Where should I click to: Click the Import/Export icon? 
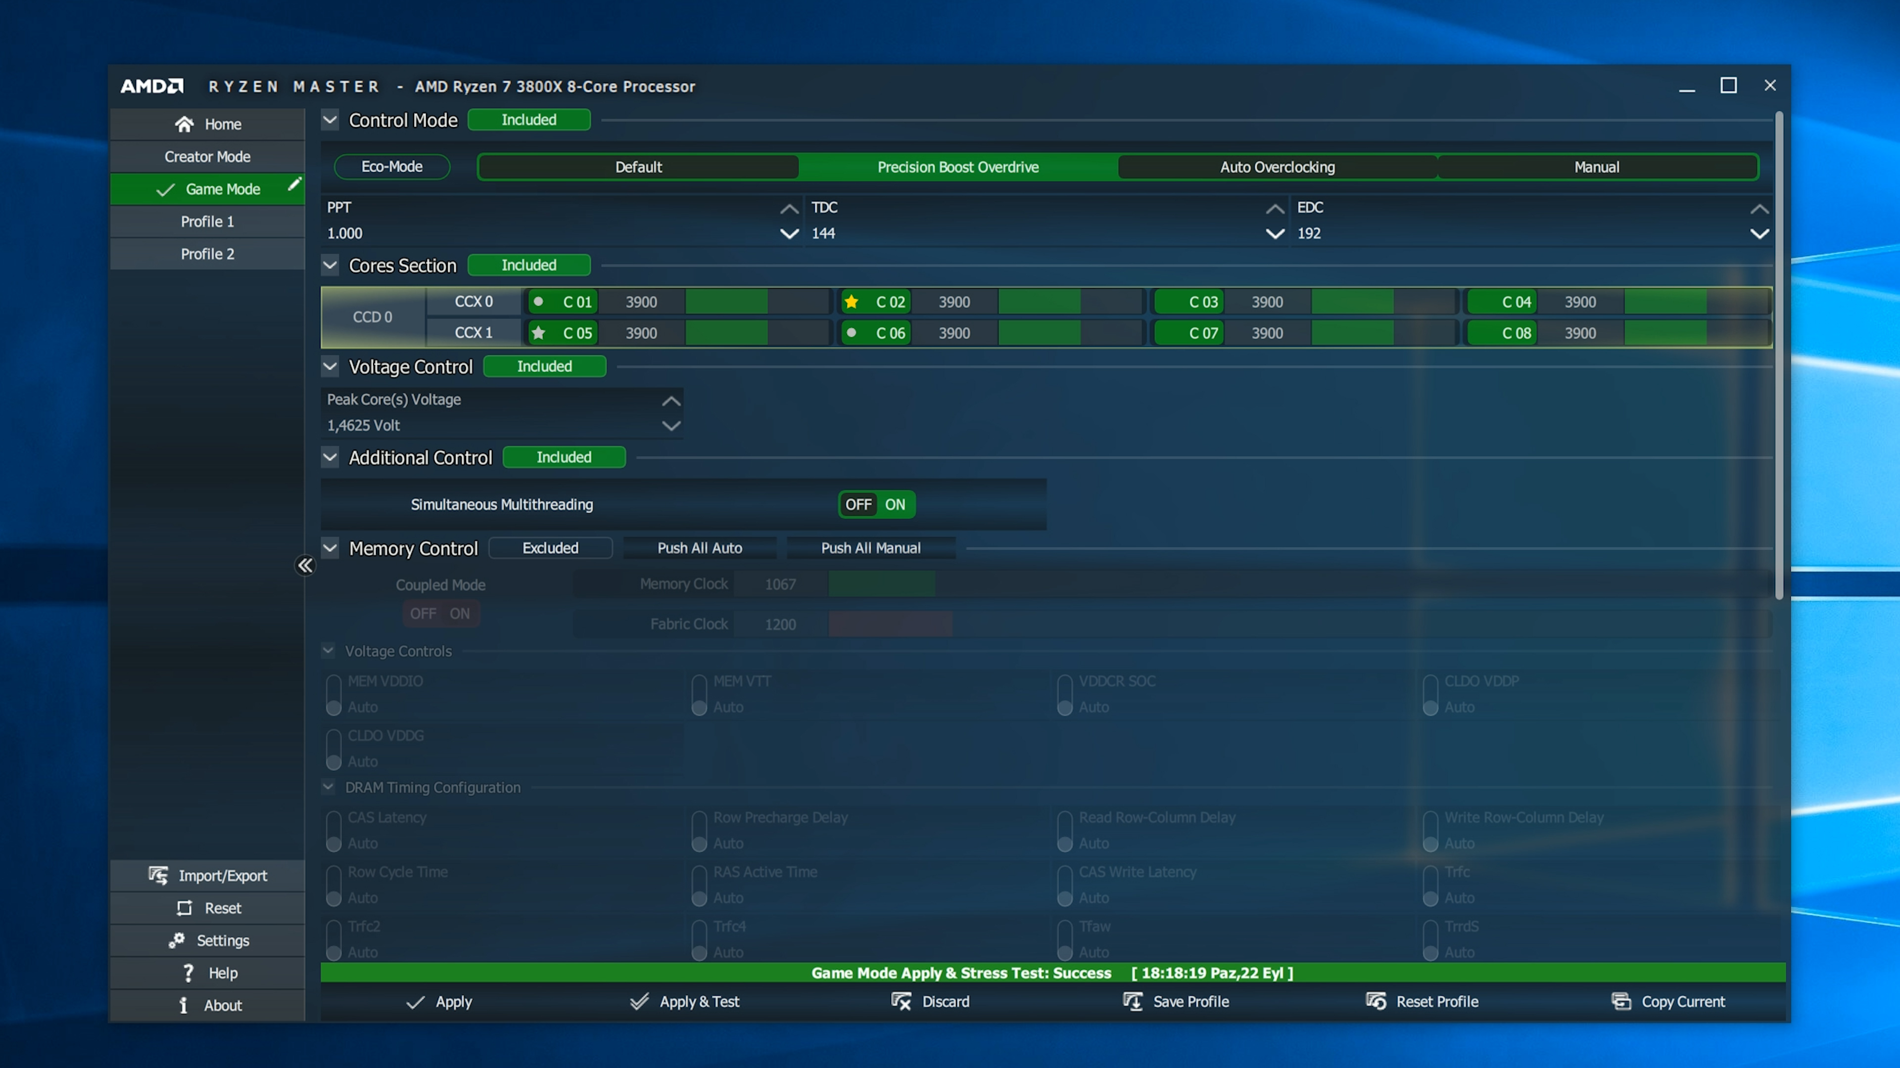tap(158, 875)
